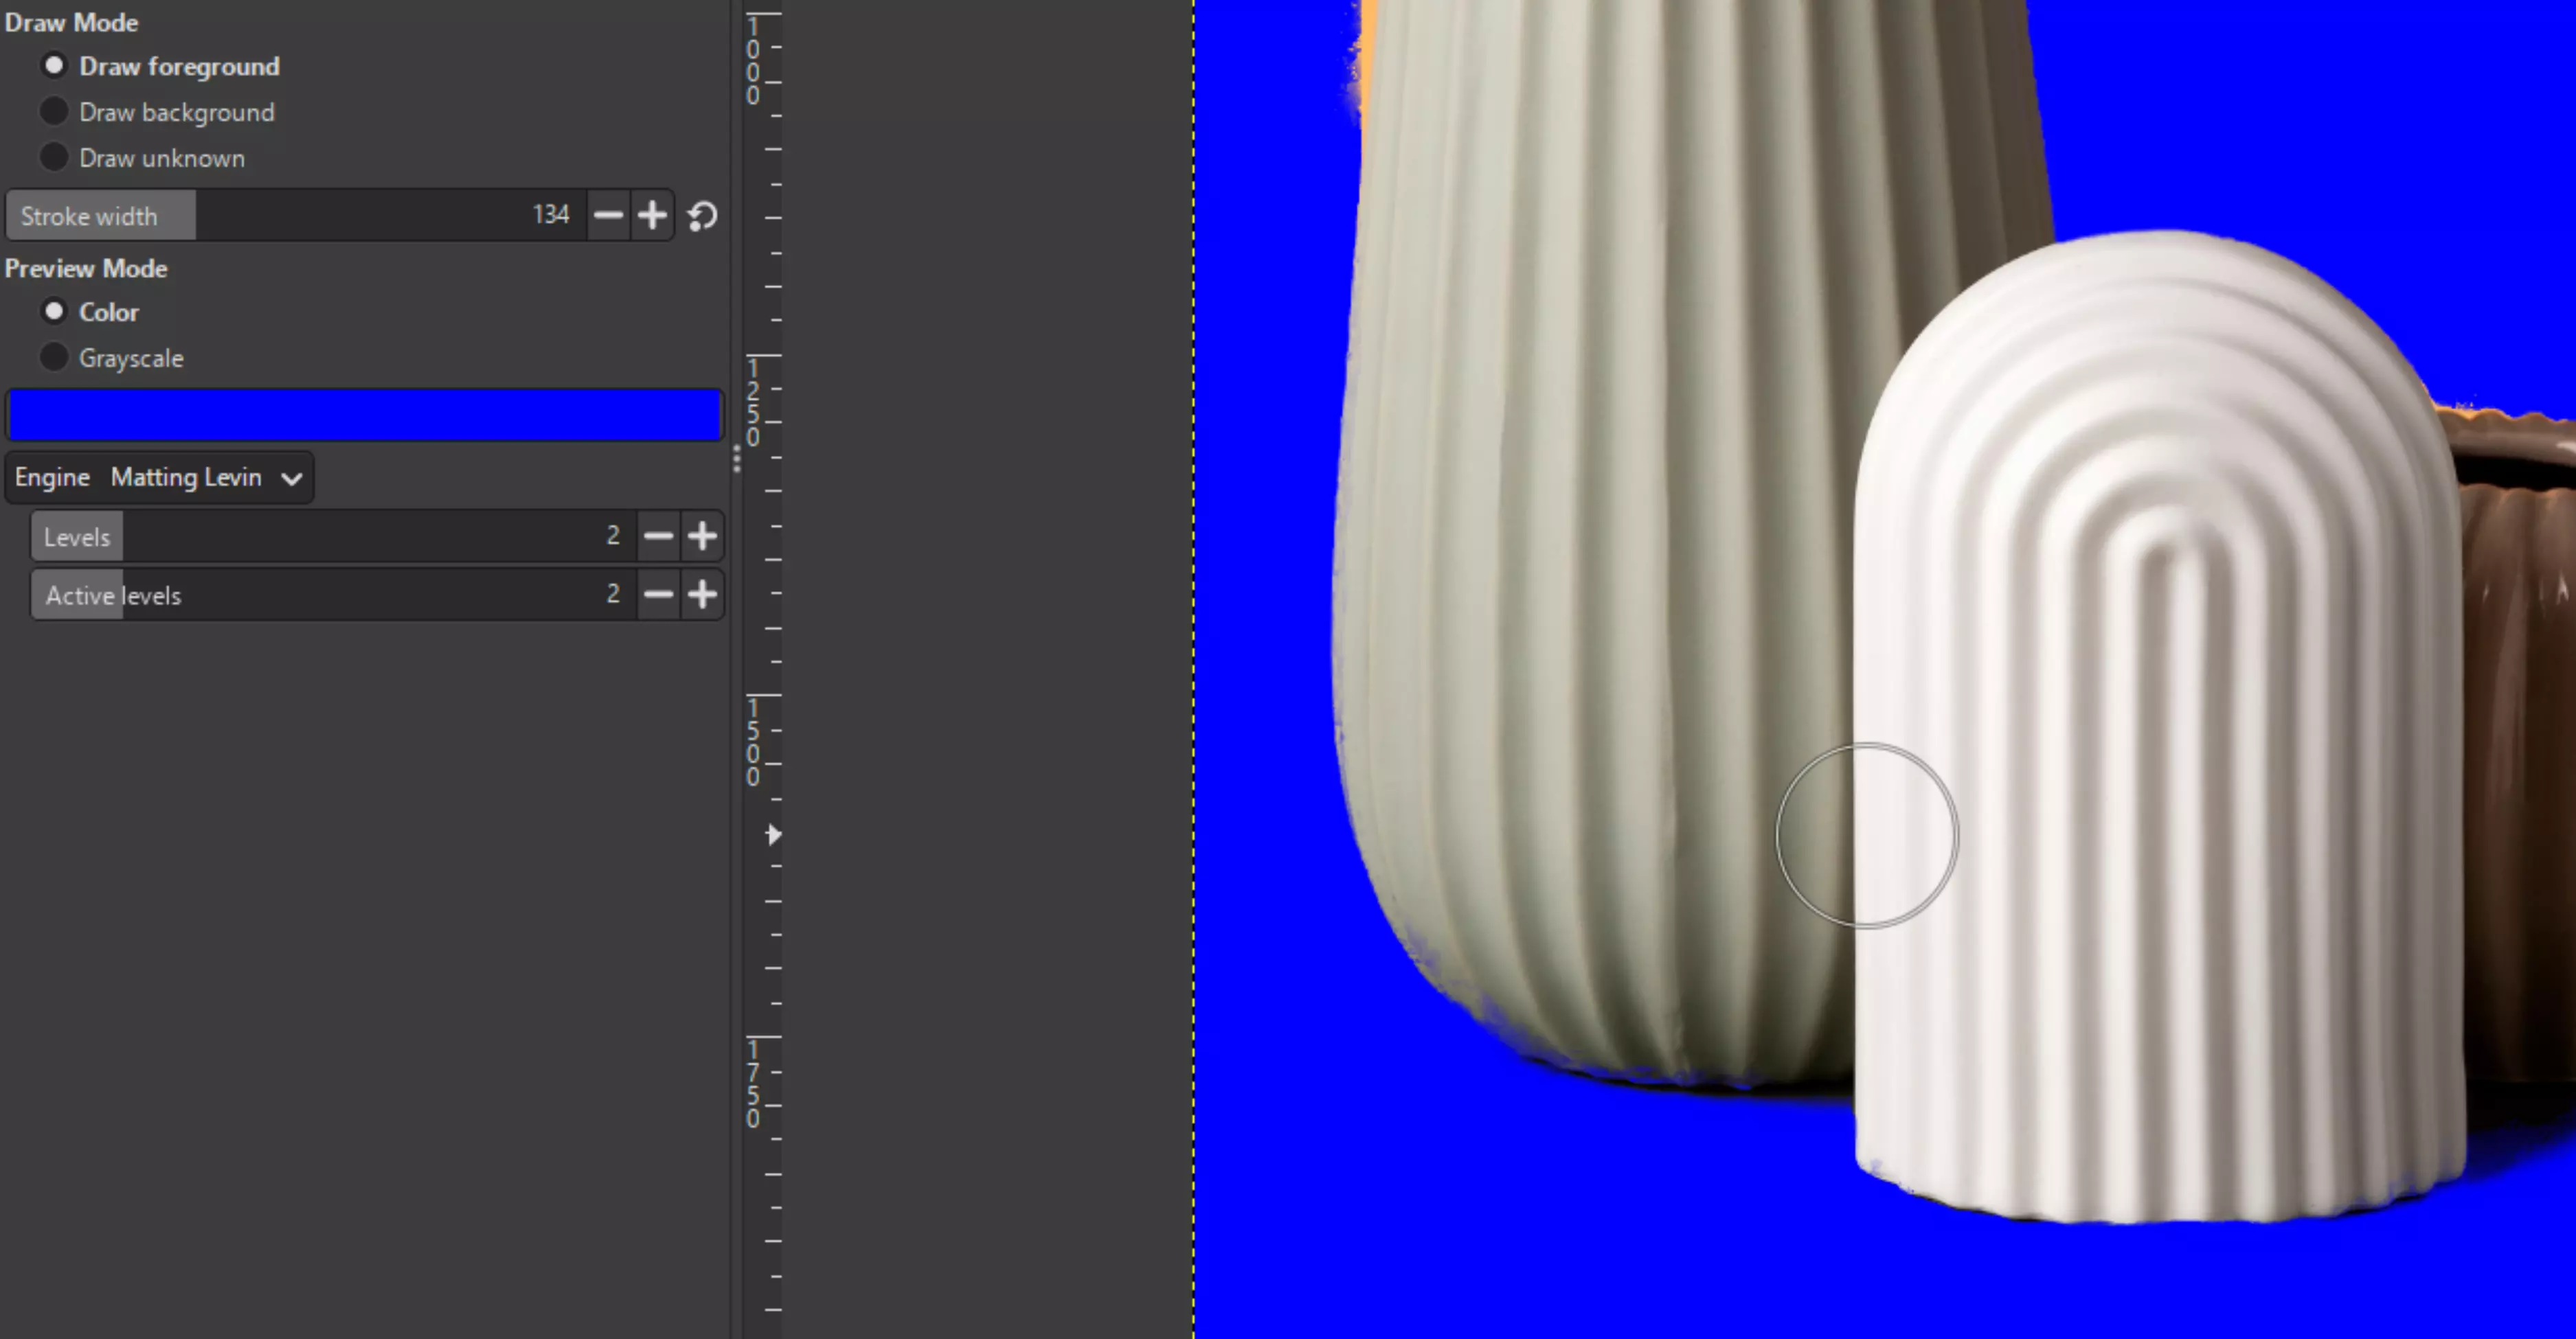
Task: Select Draw foreground mode
Action: pos(54,66)
